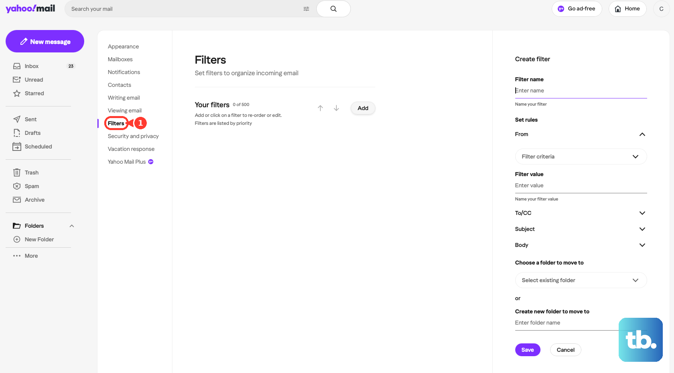Collapse the Folders section chevron

72,226
